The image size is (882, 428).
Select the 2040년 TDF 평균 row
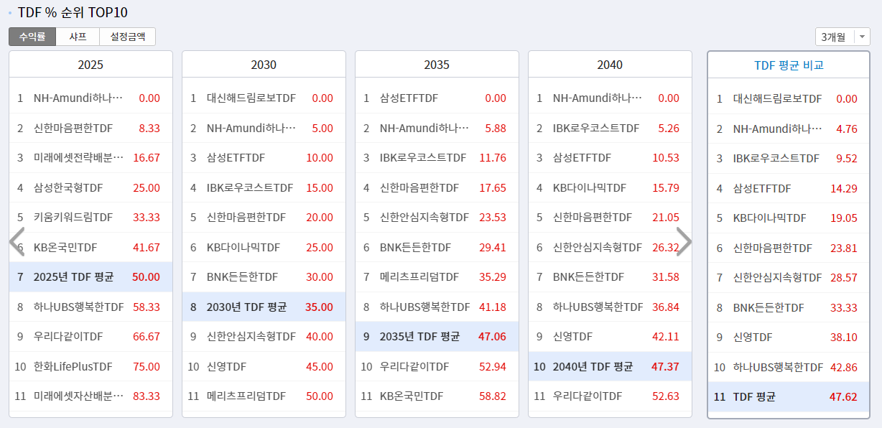(610, 366)
